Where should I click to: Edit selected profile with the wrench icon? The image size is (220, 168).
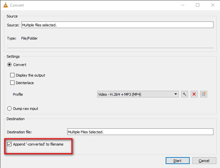pos(184,94)
